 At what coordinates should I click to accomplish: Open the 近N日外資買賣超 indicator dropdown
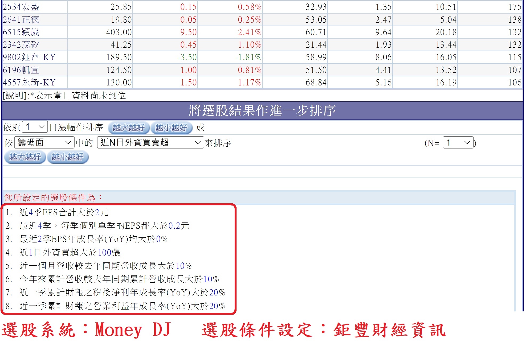click(150, 143)
